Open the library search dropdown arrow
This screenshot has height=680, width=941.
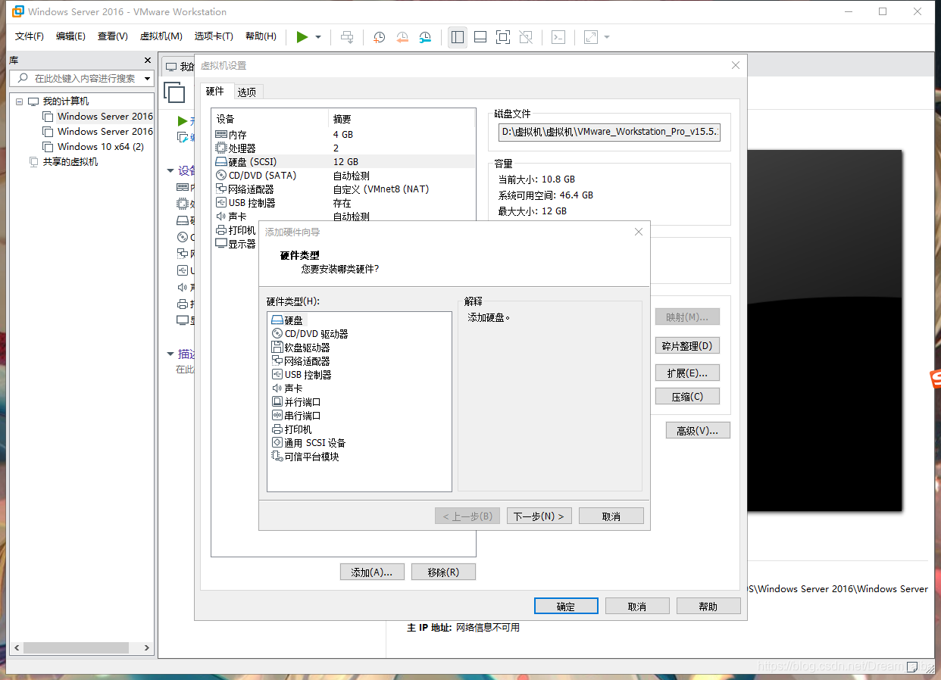(147, 78)
